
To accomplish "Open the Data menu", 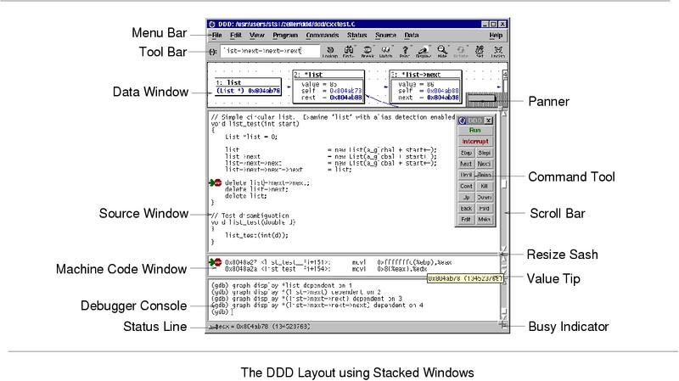I will (x=412, y=36).
